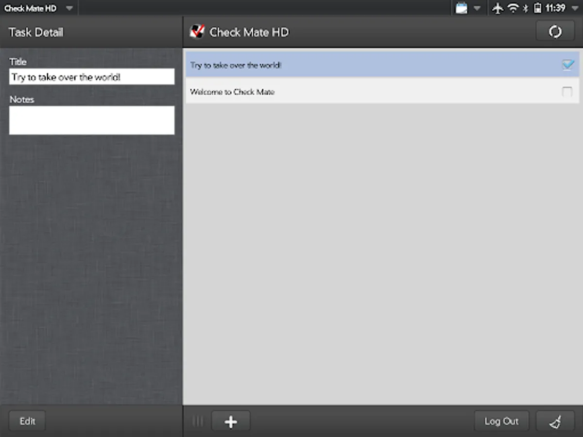
Task: Tap the panel grabber handle beside plus button
Action: (198, 421)
